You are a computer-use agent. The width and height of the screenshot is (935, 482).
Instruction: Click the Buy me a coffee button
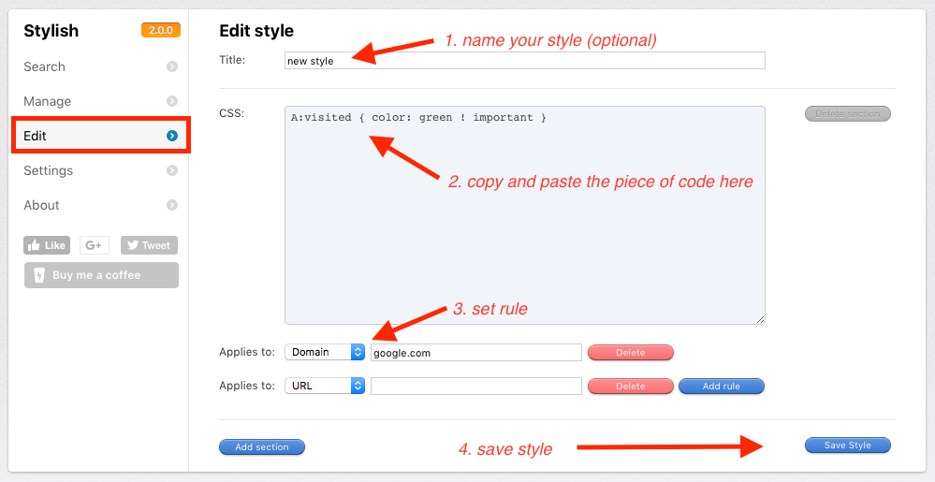tap(101, 275)
